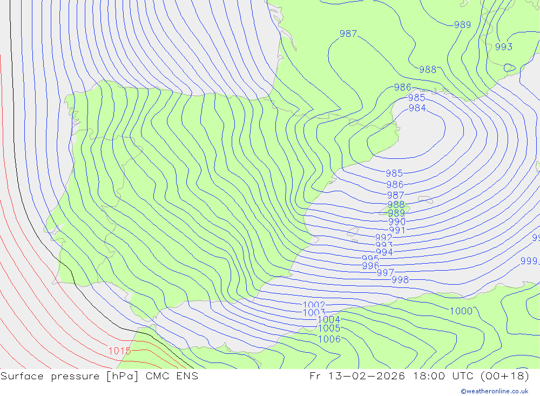Viewport: 540px width, 396px height.
Task: Select the 1004 isobar label
Action: pyautogui.click(x=329, y=320)
